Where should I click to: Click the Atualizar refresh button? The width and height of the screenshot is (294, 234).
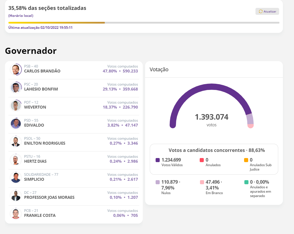click(267, 11)
